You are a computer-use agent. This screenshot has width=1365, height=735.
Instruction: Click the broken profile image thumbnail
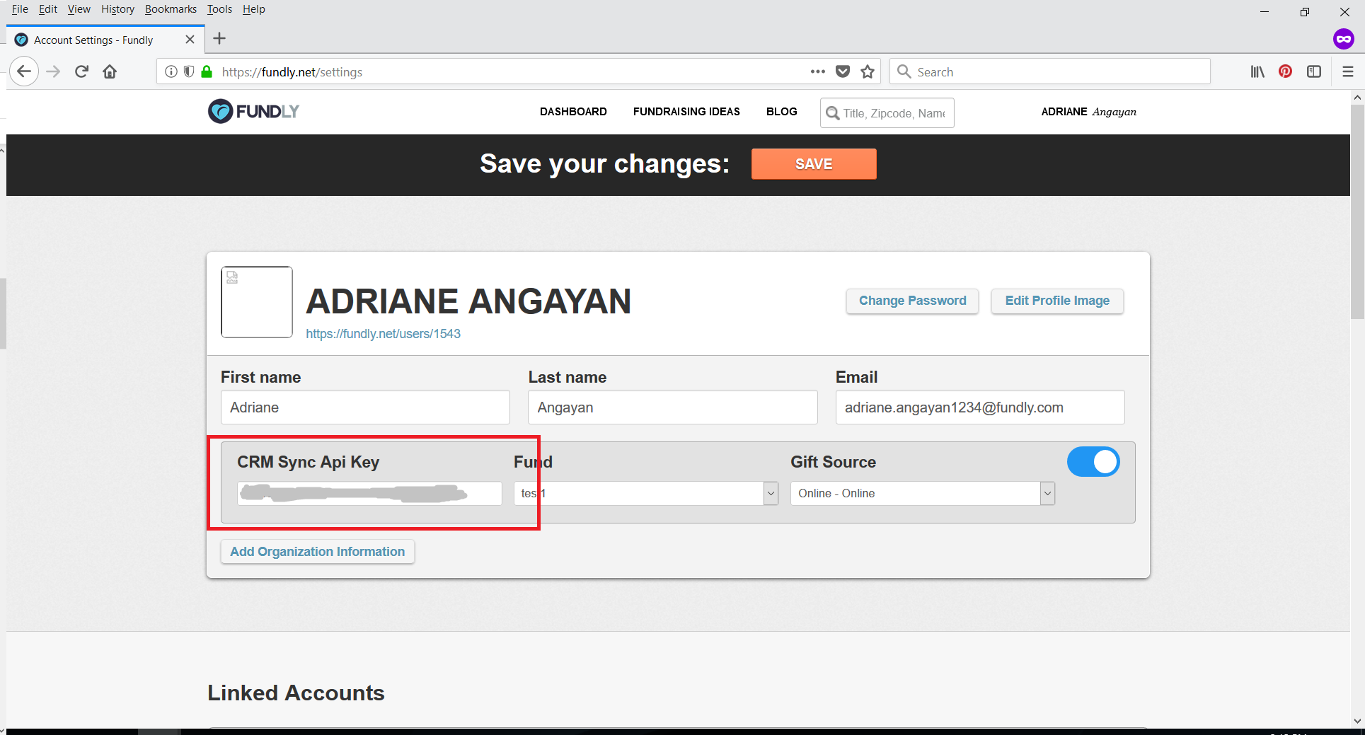(x=257, y=302)
